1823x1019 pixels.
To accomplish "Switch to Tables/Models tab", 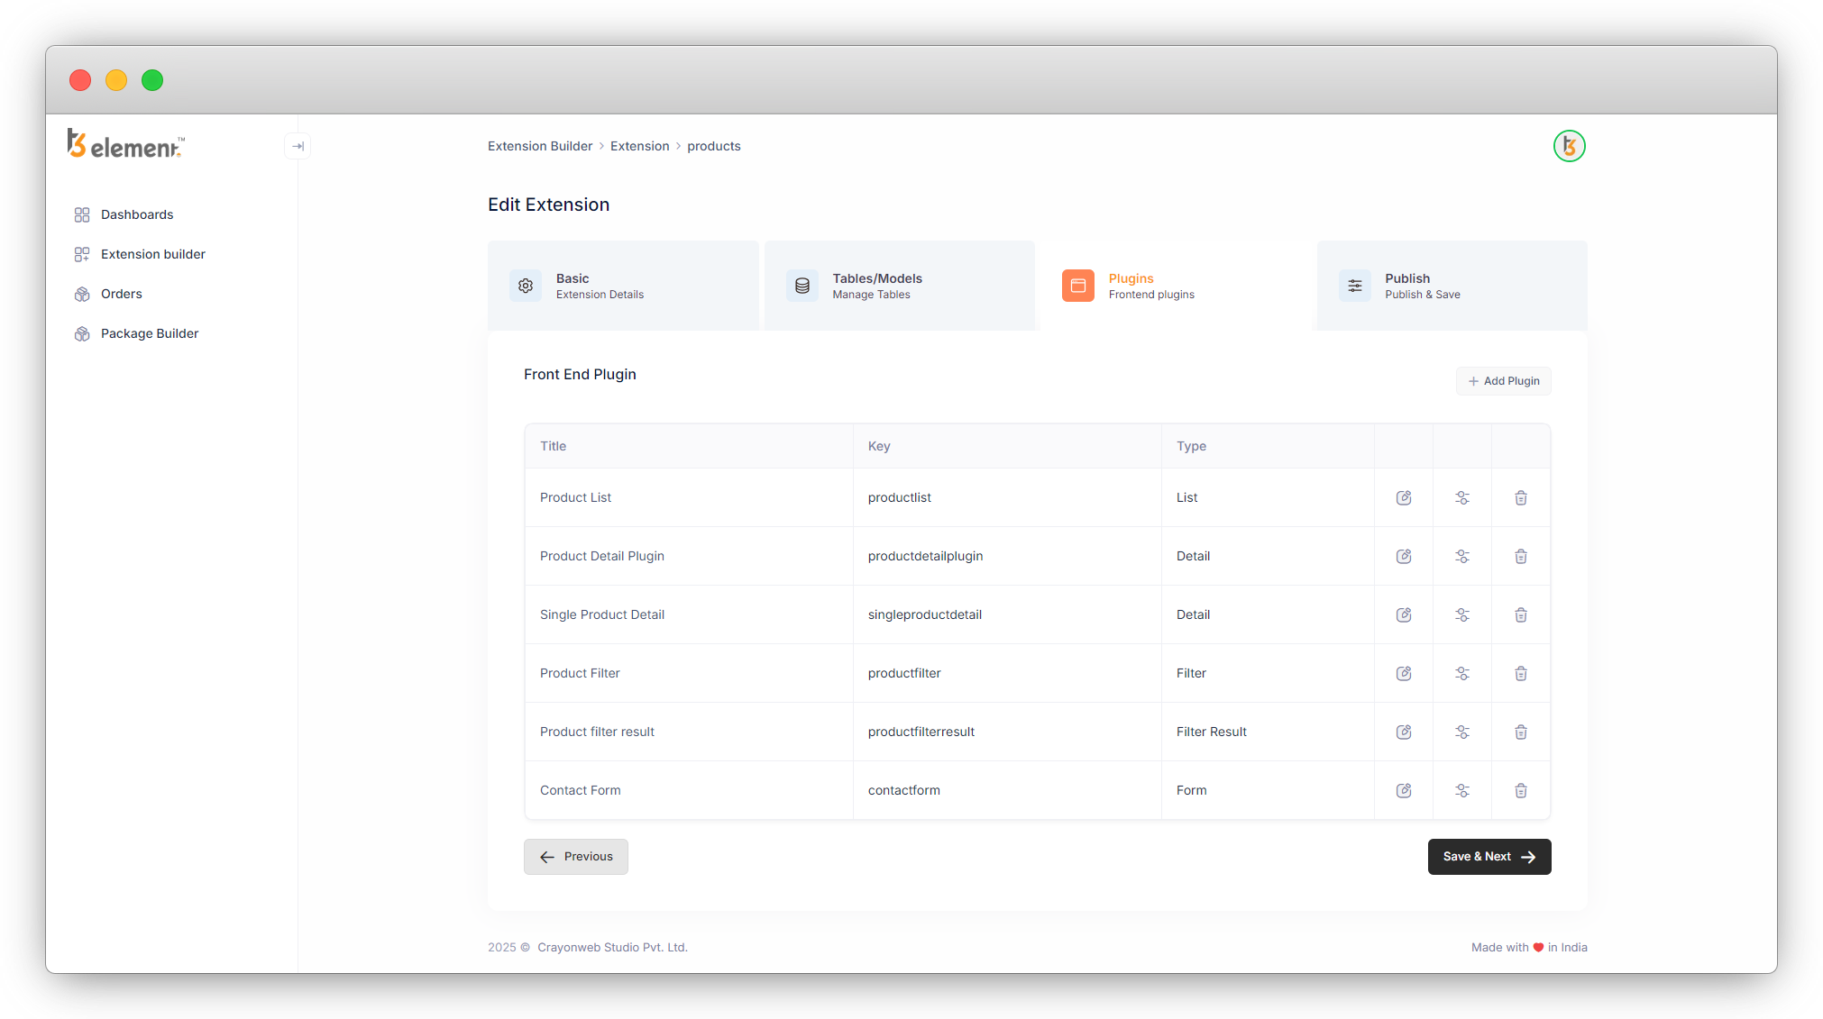I will click(x=899, y=286).
